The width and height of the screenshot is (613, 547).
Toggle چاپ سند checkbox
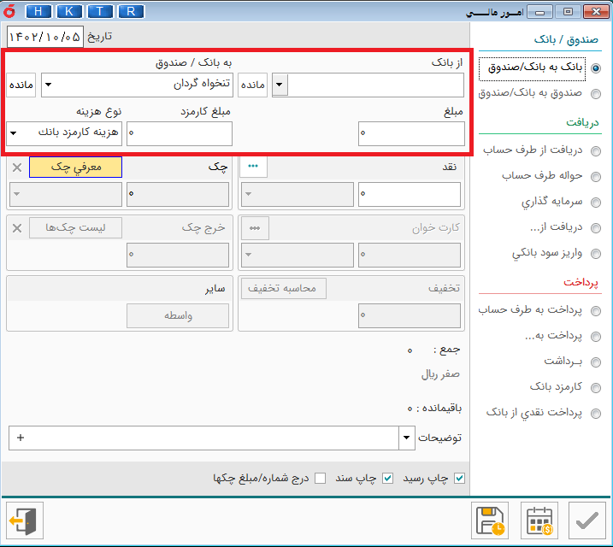pos(387,478)
